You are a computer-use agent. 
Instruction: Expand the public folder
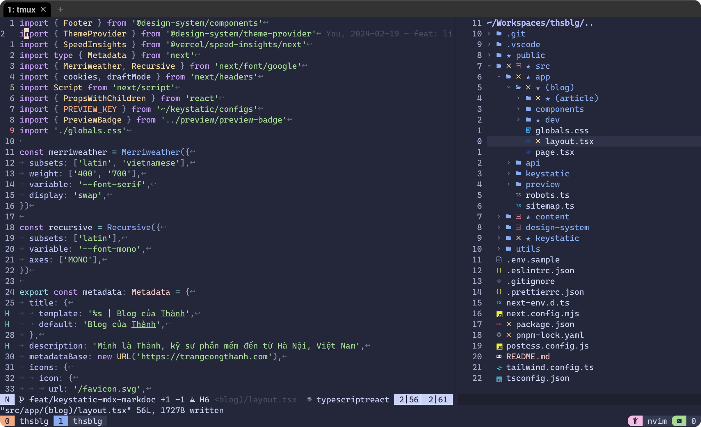(x=489, y=55)
